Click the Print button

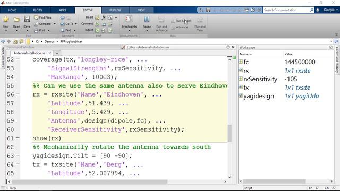tap(40, 30)
